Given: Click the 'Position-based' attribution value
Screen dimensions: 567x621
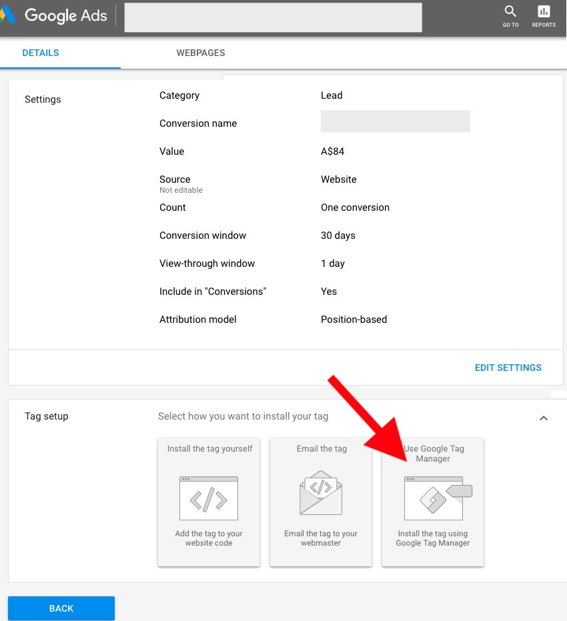Looking at the screenshot, I should [x=354, y=320].
